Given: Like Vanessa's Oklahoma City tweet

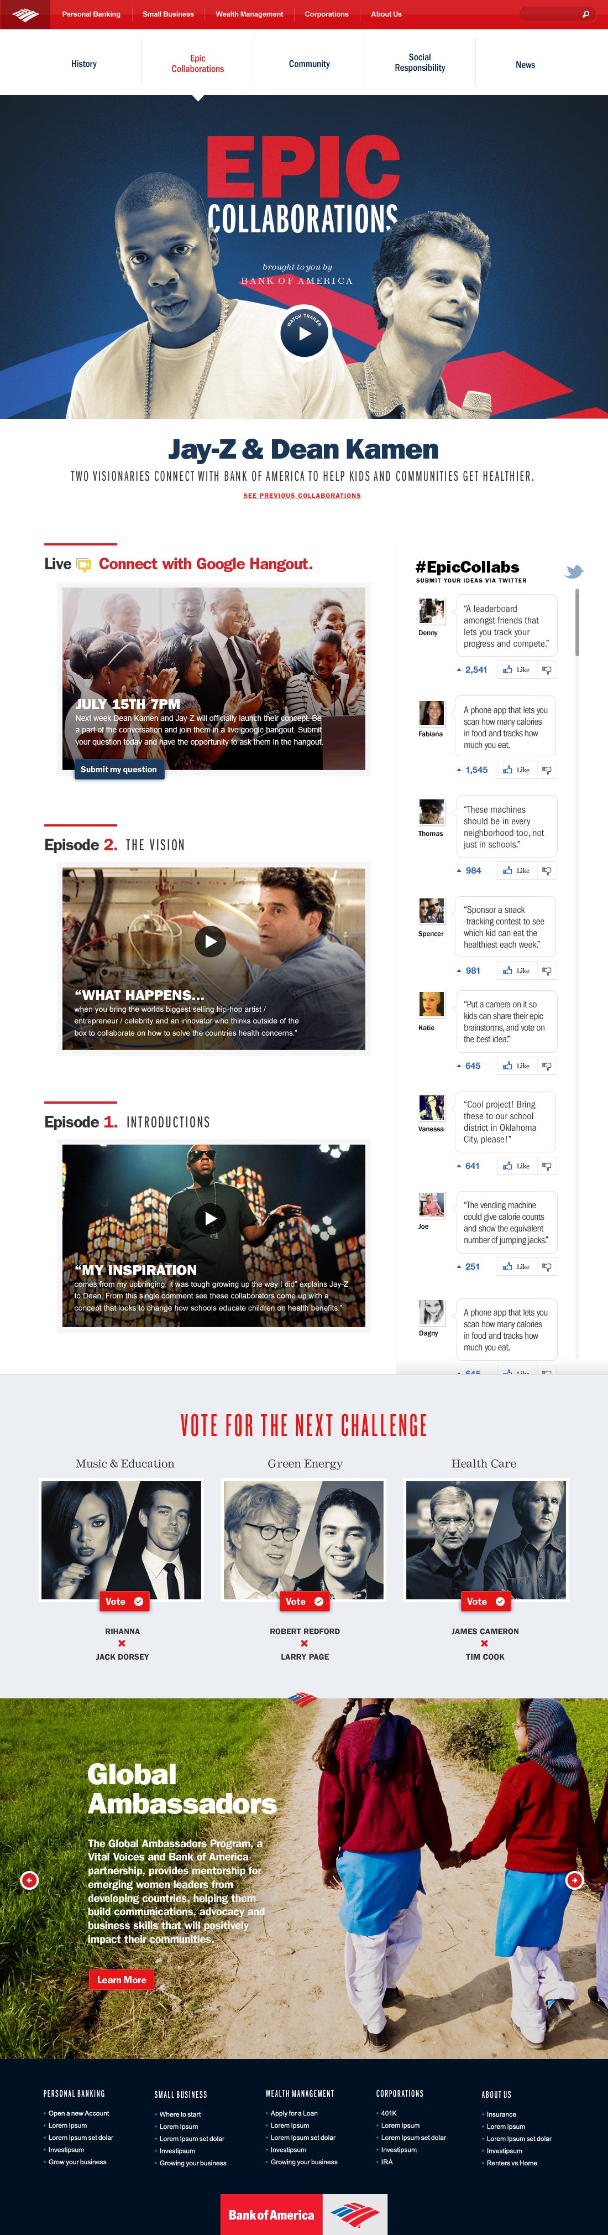Looking at the screenshot, I should [516, 1166].
